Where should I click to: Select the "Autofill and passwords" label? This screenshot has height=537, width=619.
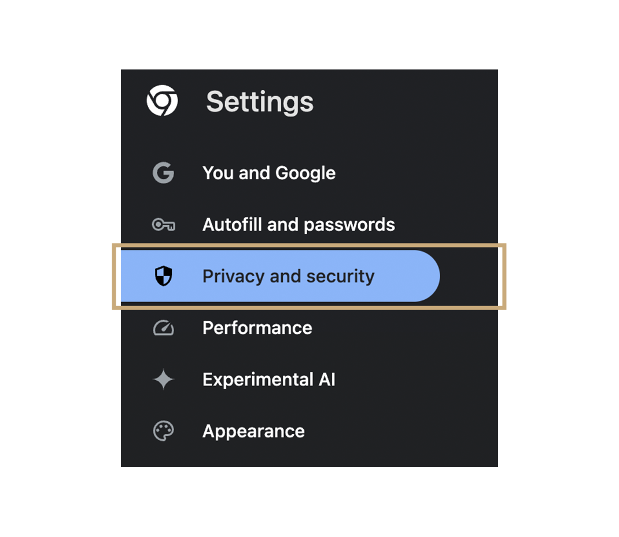tap(299, 225)
